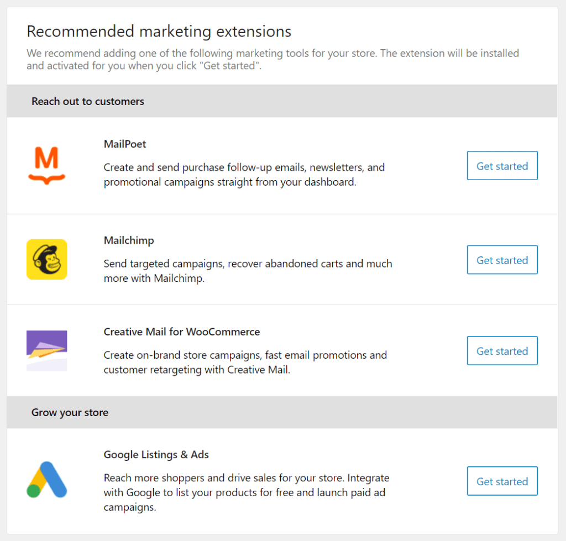Click the MailPoet description text
The height and width of the screenshot is (541, 566).
[x=244, y=175]
